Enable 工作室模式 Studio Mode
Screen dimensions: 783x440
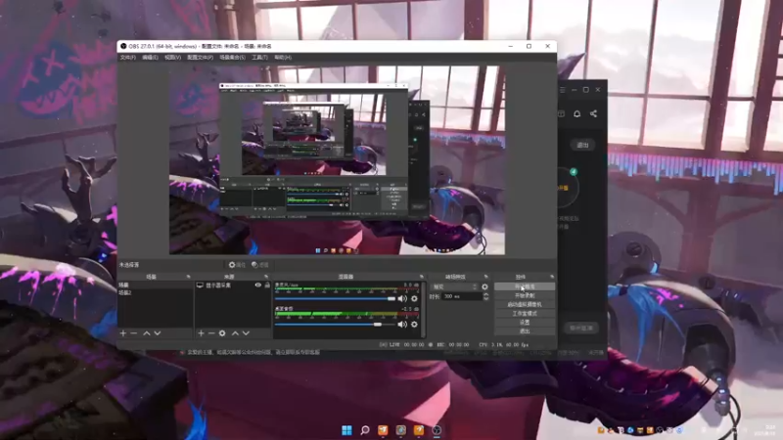tap(525, 313)
